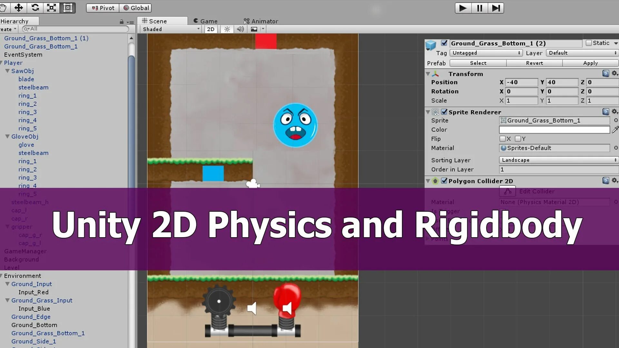Toggle the Static checkbox
Screen dimensions: 619x348
[589, 43]
